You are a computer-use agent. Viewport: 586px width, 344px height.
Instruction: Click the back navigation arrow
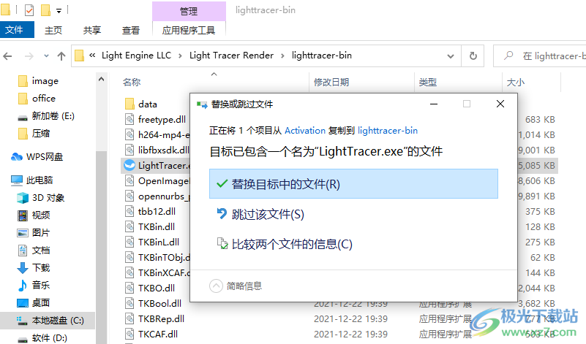7,56
